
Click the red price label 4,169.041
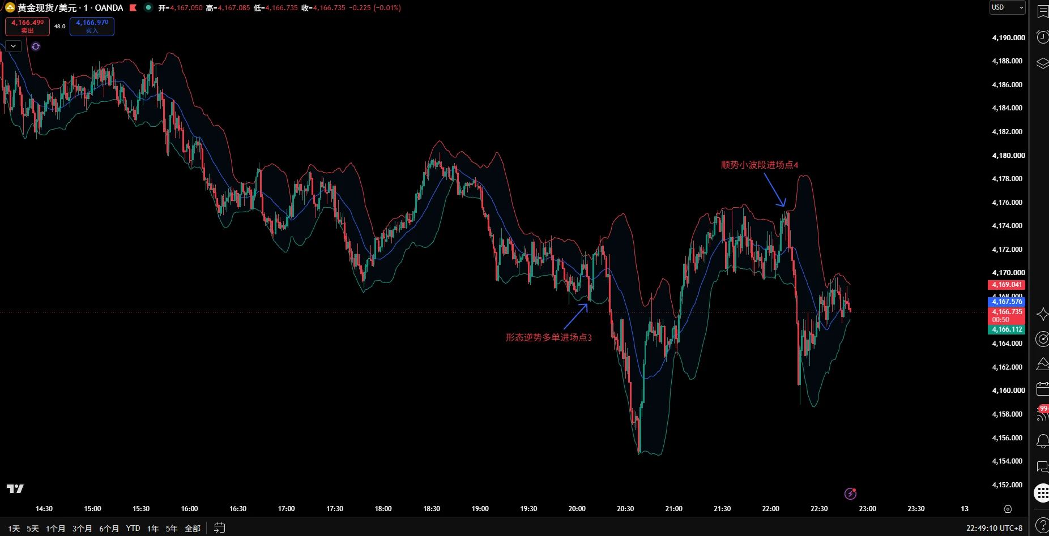pyautogui.click(x=1007, y=285)
